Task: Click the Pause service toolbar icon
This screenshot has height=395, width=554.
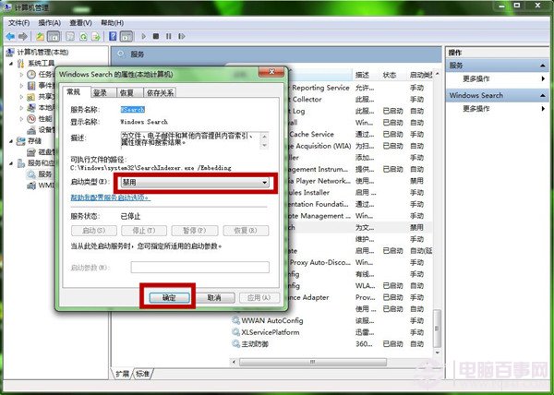Action: coord(169,36)
